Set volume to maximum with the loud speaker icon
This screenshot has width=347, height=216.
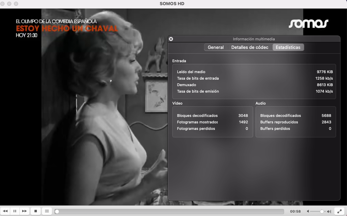pos(329,212)
